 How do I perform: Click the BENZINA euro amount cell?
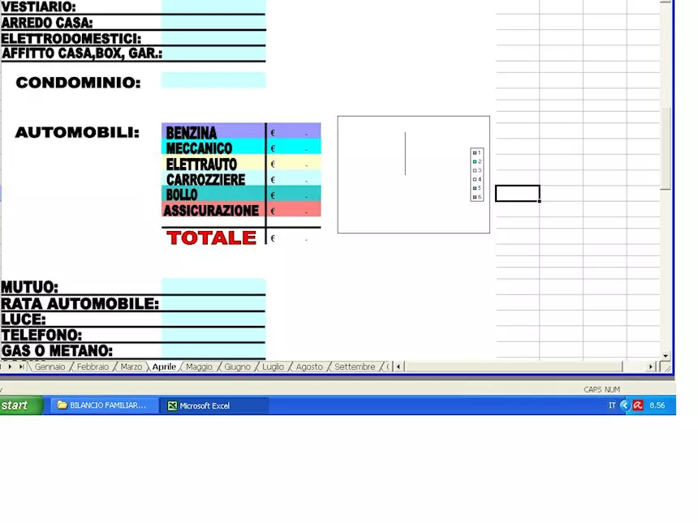click(294, 131)
